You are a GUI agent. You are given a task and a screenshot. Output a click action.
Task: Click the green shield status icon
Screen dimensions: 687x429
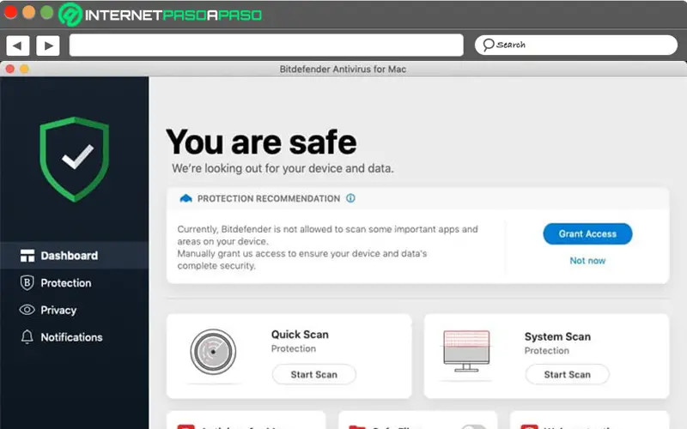click(75, 159)
